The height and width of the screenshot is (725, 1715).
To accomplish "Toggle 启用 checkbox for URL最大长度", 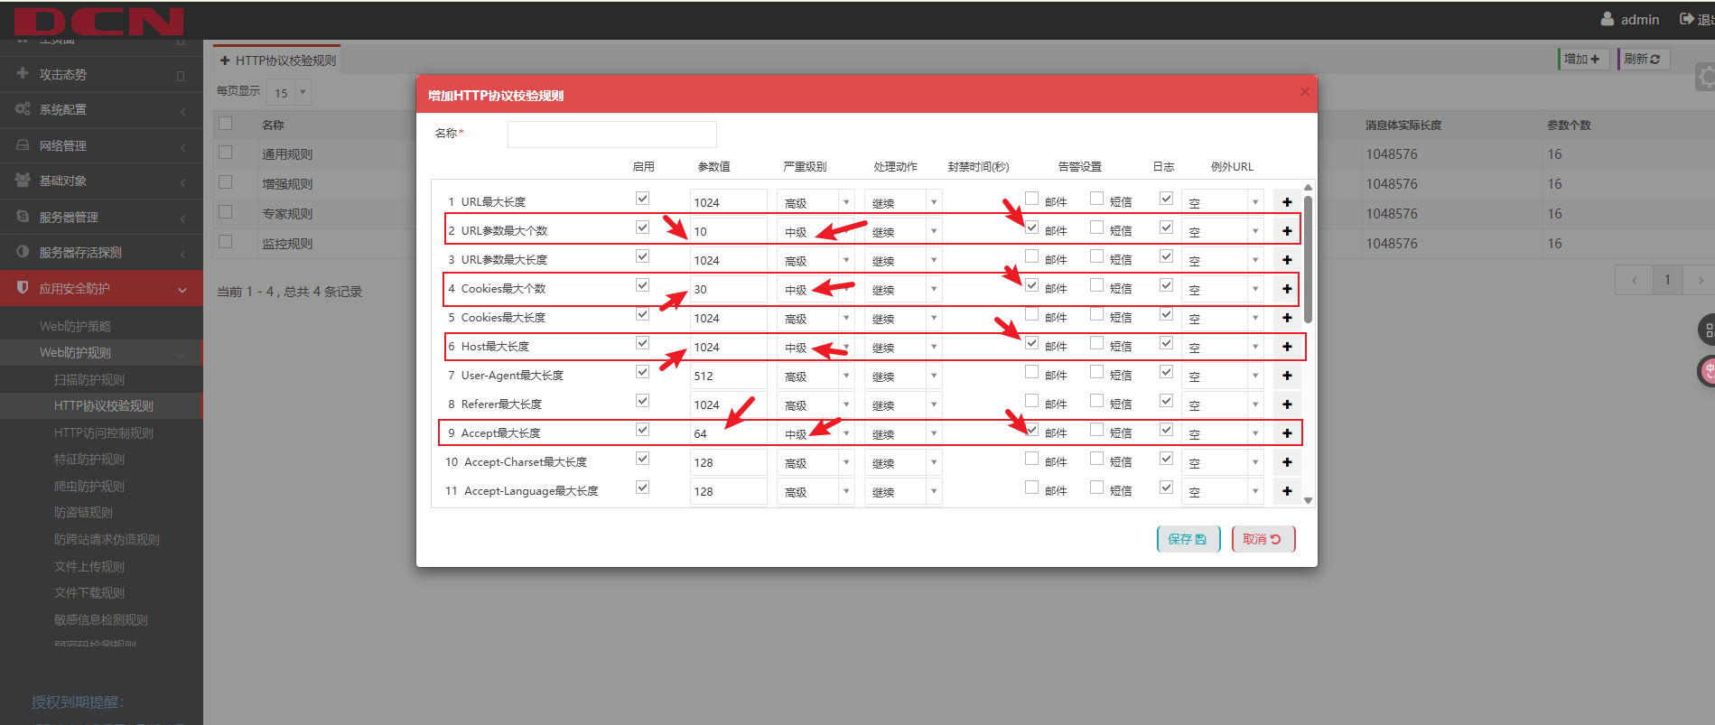I will pyautogui.click(x=642, y=199).
